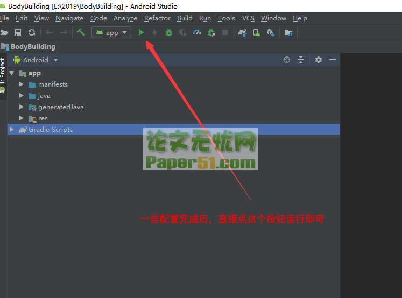Click Sync Project with Gradle Files icon
The height and width of the screenshot is (298, 402).
click(242, 32)
